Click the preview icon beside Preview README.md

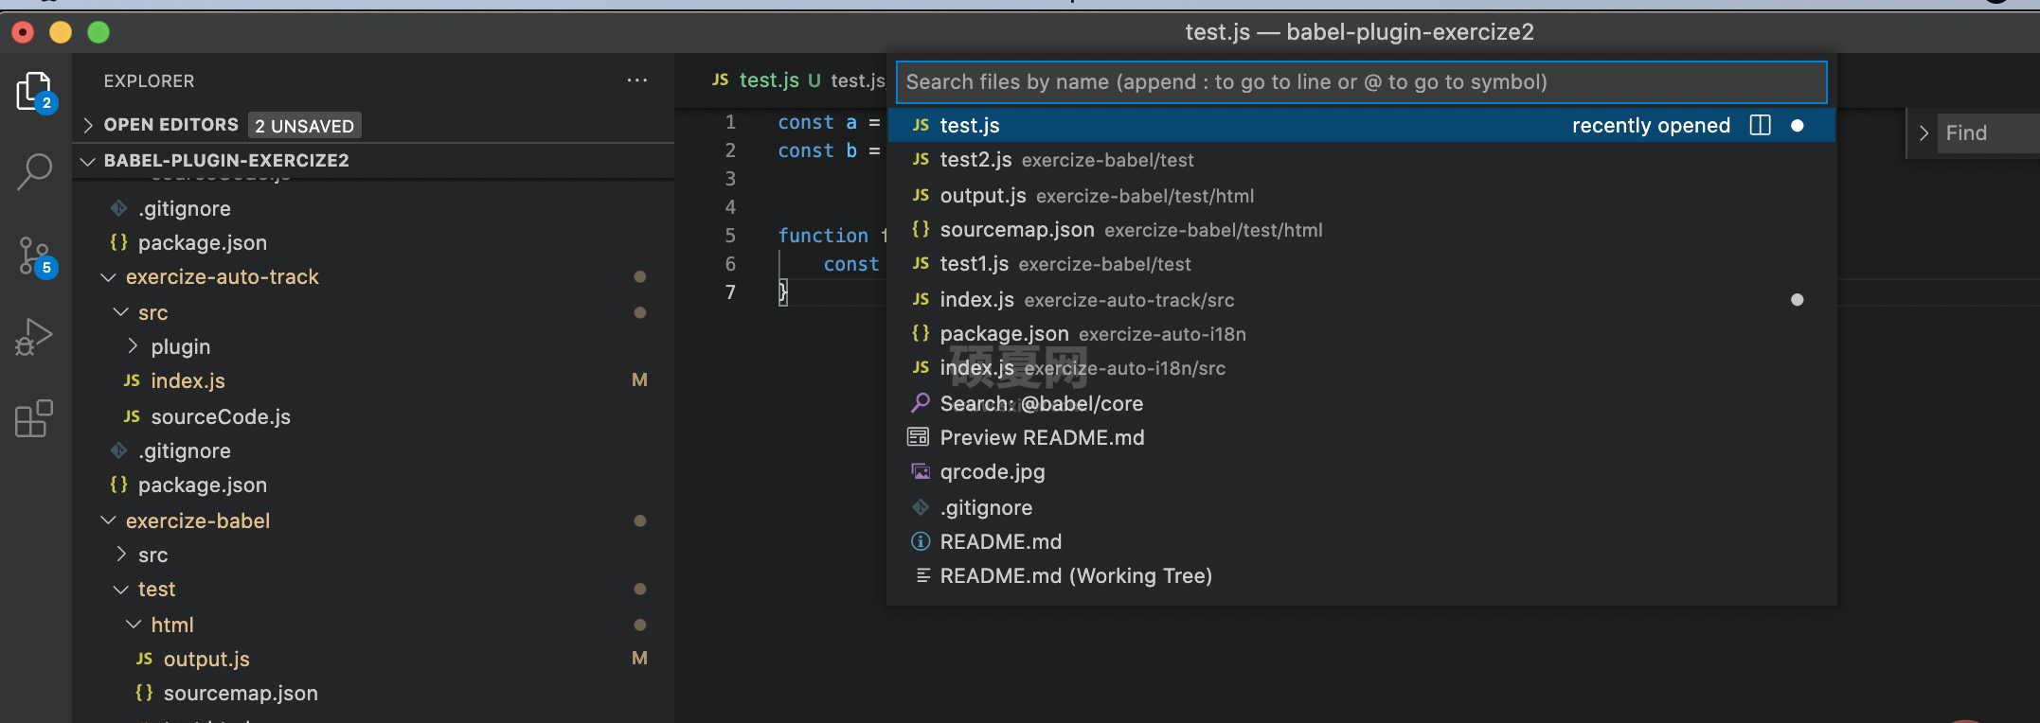(x=918, y=437)
